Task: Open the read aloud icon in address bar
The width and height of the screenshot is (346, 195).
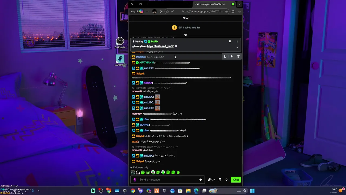Action: pyautogui.click(x=172, y=11)
